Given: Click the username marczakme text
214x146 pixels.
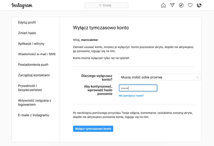Looking at the screenshot, I should 89,40.
